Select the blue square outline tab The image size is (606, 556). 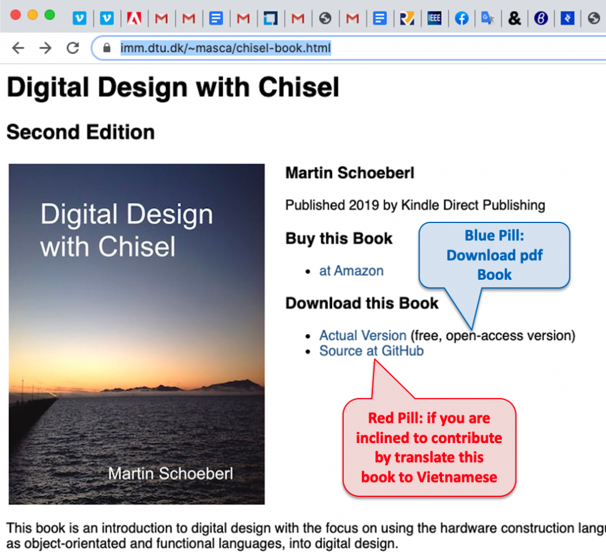(270, 18)
